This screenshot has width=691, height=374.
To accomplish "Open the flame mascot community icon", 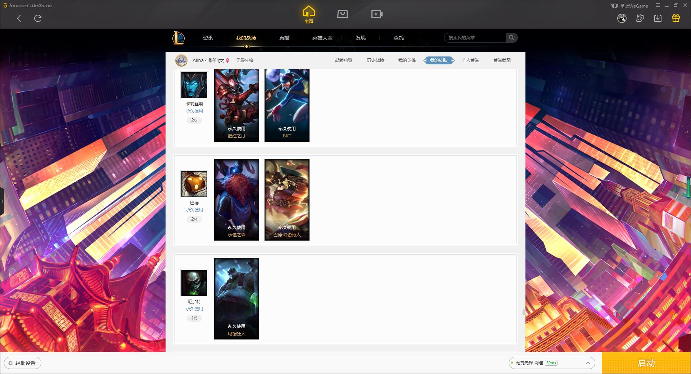I will 640,18.
